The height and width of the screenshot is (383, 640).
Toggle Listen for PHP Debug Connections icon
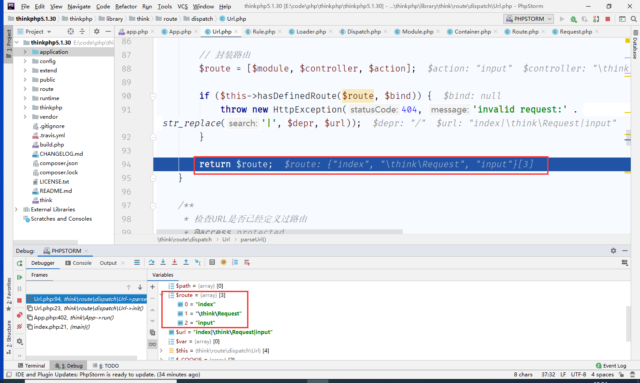[596, 19]
